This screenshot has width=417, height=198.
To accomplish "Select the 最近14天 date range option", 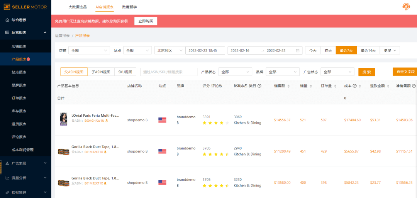I will point(368,50).
